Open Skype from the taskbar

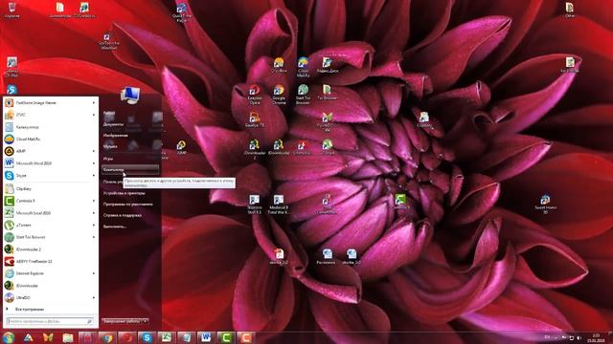pos(147,337)
